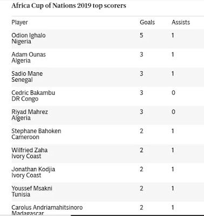Select Jonathan Kodjia row
The width and height of the screenshot is (204, 216).
click(x=108, y=173)
